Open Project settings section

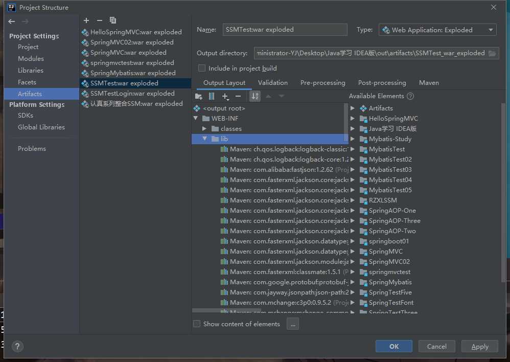pos(28,47)
